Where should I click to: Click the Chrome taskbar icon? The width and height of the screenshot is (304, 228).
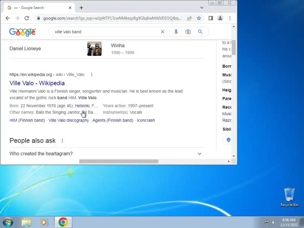coord(63,222)
